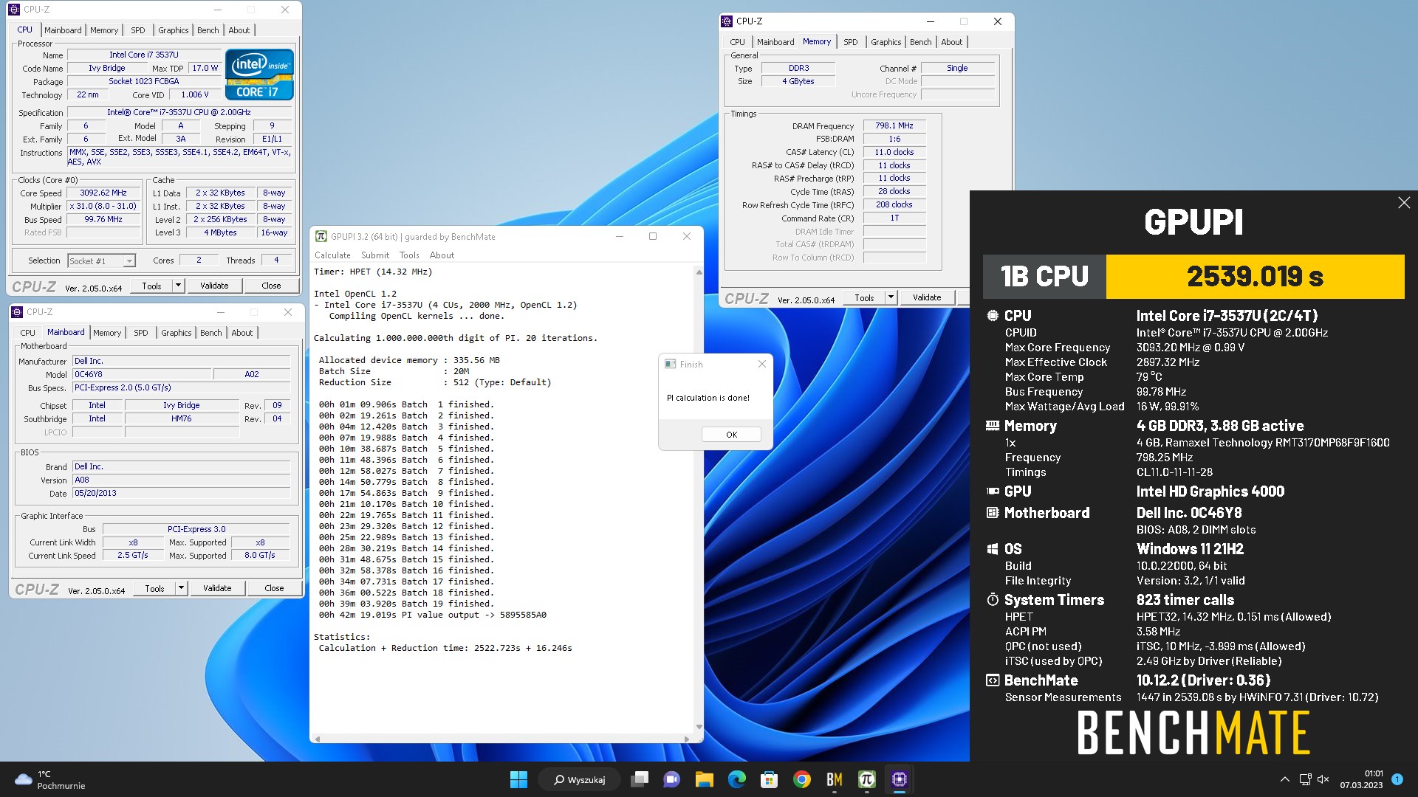Switch to GPUPI taskbar icon
Screen dimensions: 1418x797
(x=866, y=779)
